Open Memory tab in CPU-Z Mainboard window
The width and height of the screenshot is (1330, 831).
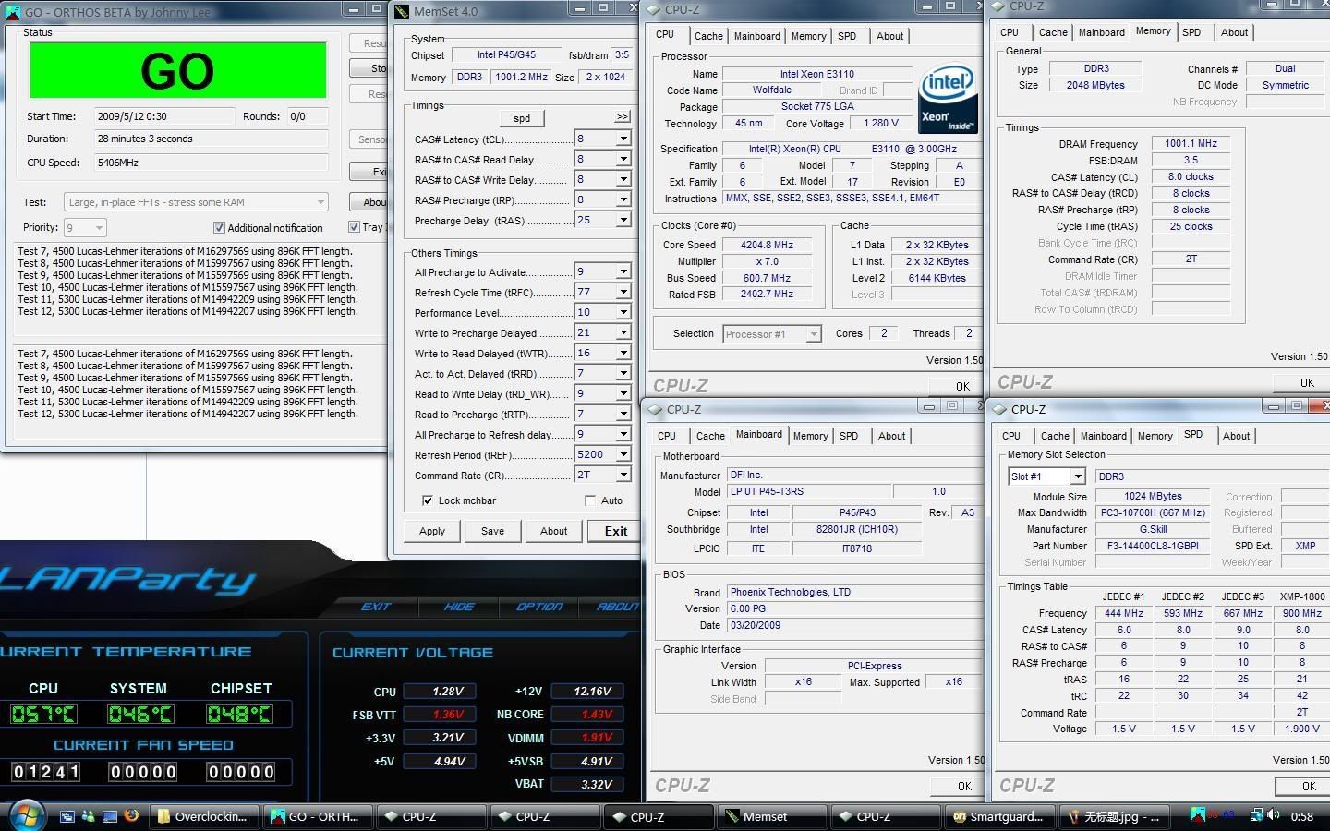tap(810, 436)
